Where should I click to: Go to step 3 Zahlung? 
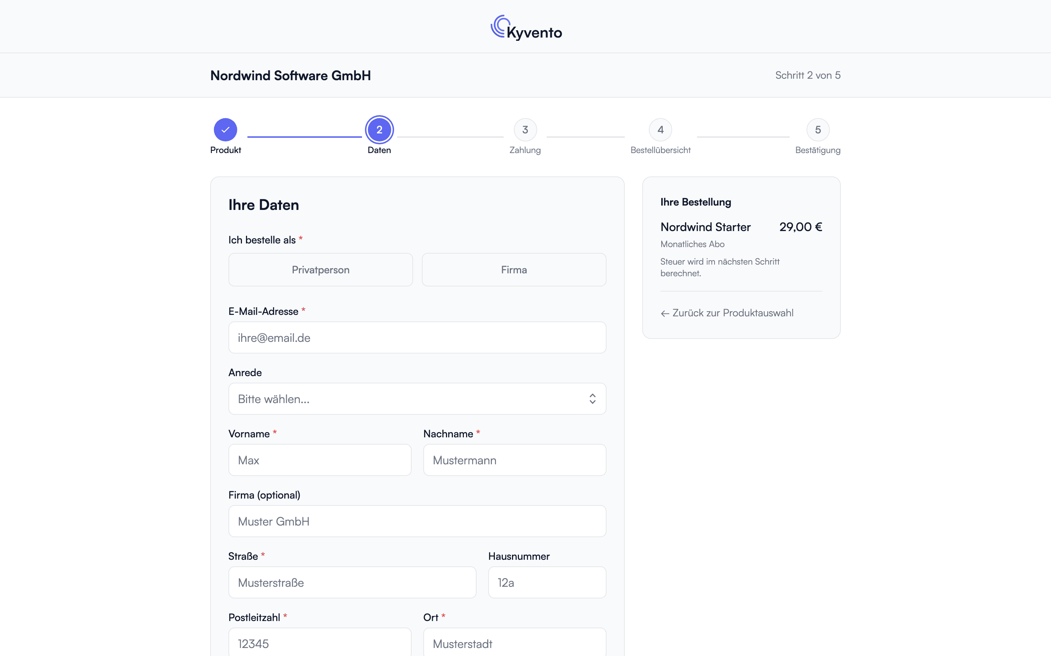point(525,130)
